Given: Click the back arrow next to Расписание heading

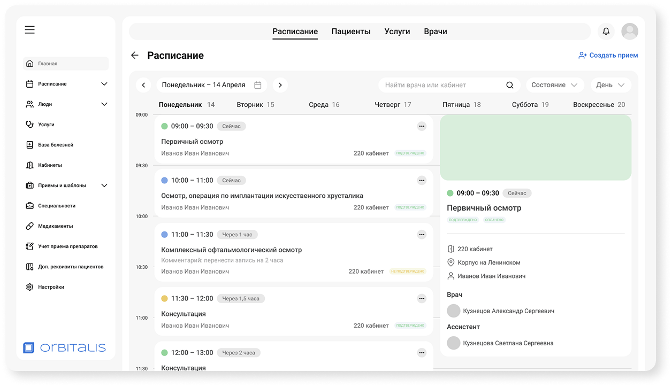Looking at the screenshot, I should click(x=135, y=55).
